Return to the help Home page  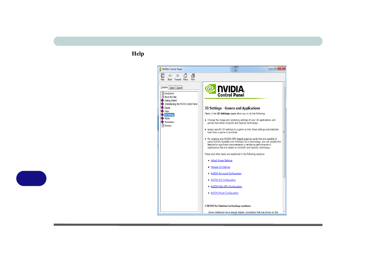[185, 77]
